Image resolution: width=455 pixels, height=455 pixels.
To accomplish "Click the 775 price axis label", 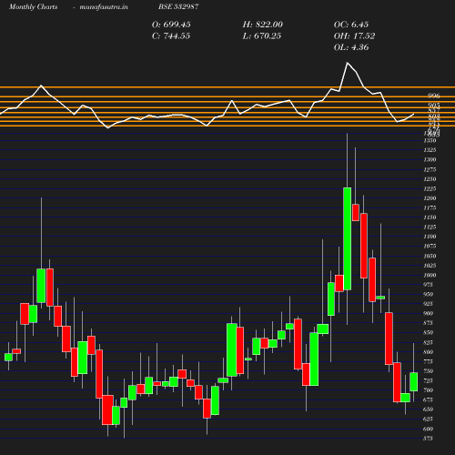I will [428, 361].
